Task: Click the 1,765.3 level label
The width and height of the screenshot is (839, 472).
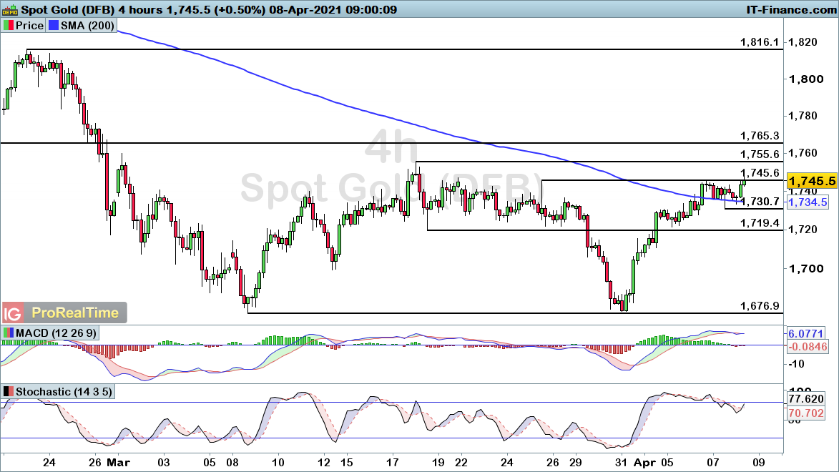Action: tap(760, 136)
